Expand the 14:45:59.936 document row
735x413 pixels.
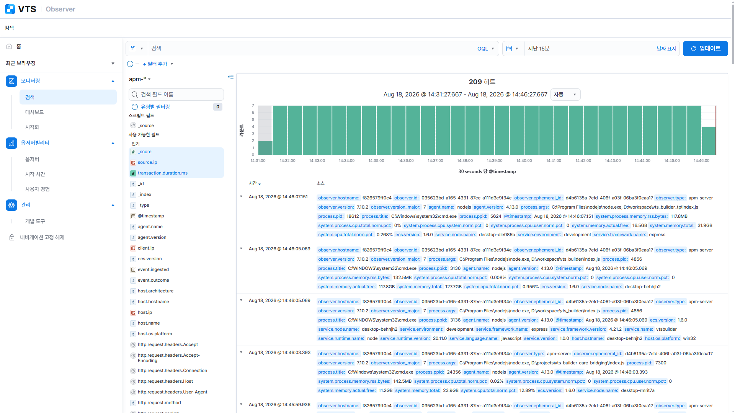241,405
